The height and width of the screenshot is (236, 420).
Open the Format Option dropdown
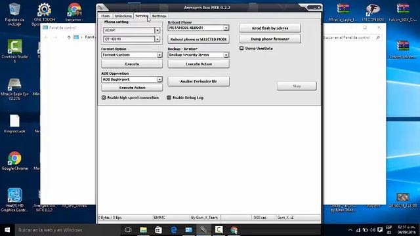159,55
